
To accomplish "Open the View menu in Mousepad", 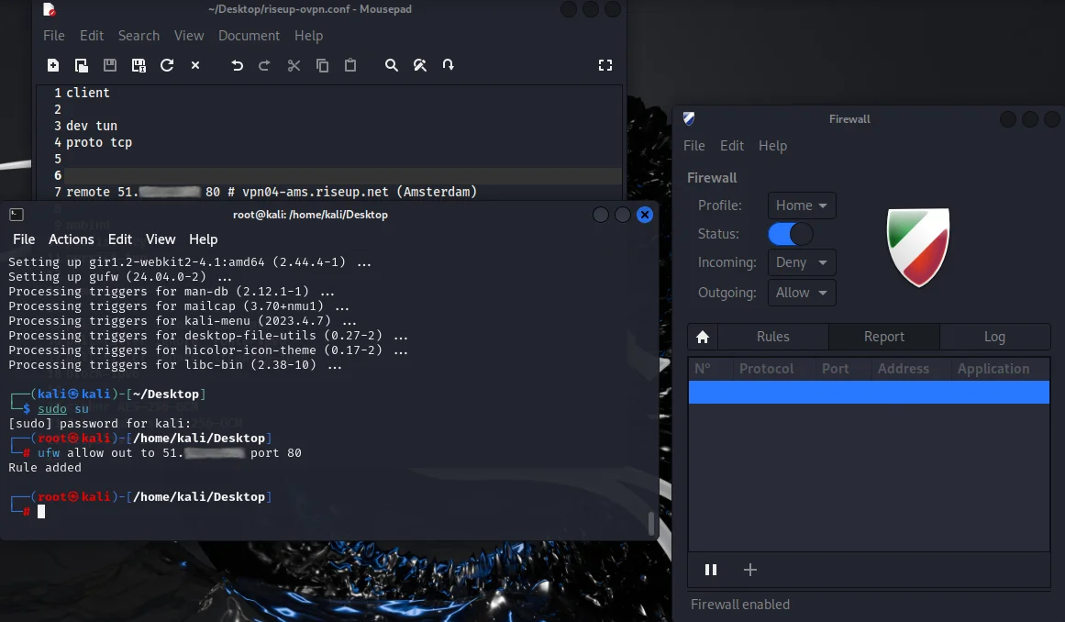I will pyautogui.click(x=189, y=36).
